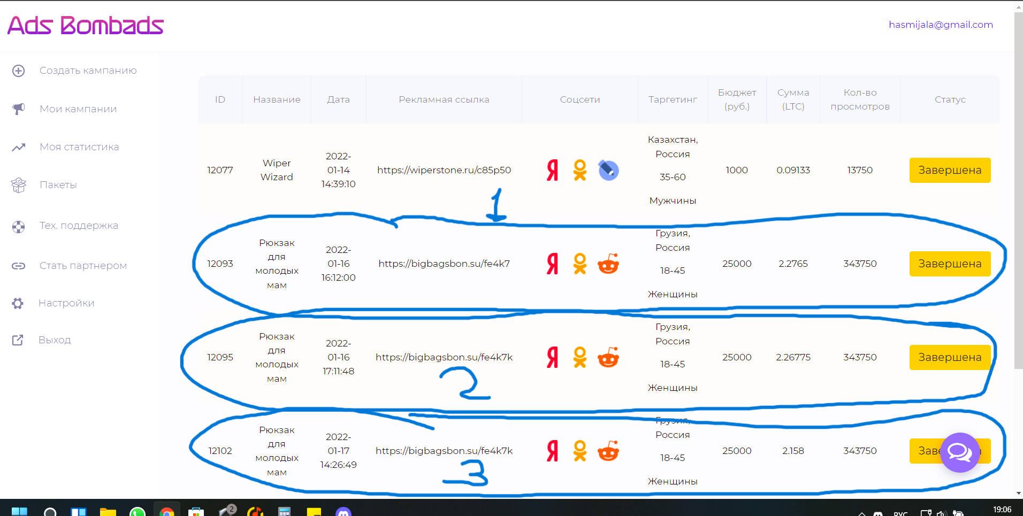This screenshot has width=1023, height=516.
Task: Open the bigbagsbon.su/fe4k7 link in row 12093
Action: tap(444, 264)
